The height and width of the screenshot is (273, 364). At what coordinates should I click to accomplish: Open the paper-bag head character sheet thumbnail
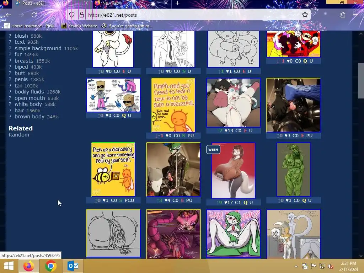point(113,95)
